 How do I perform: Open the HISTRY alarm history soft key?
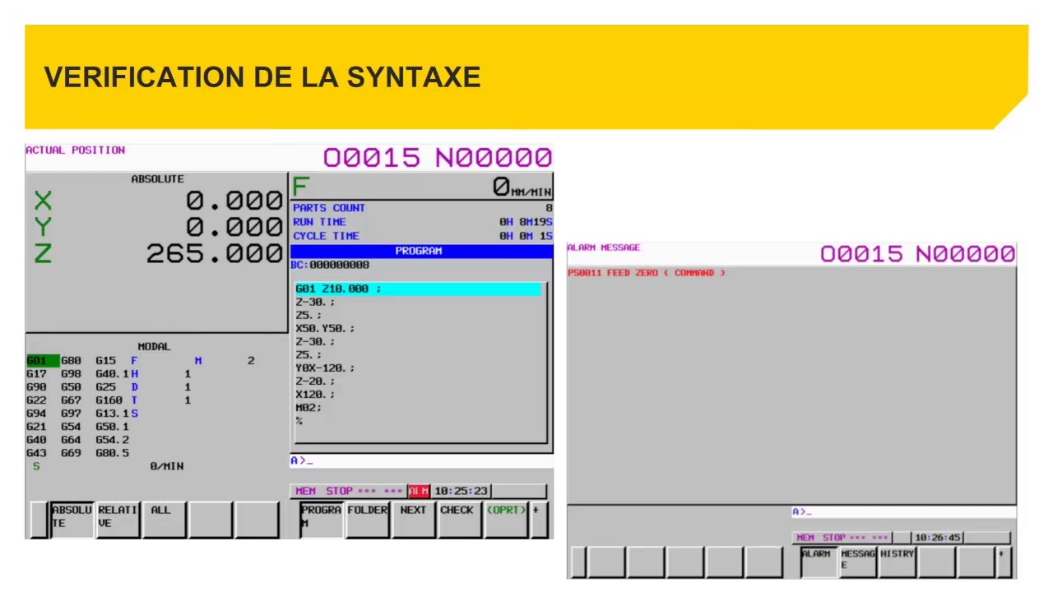tap(897, 562)
